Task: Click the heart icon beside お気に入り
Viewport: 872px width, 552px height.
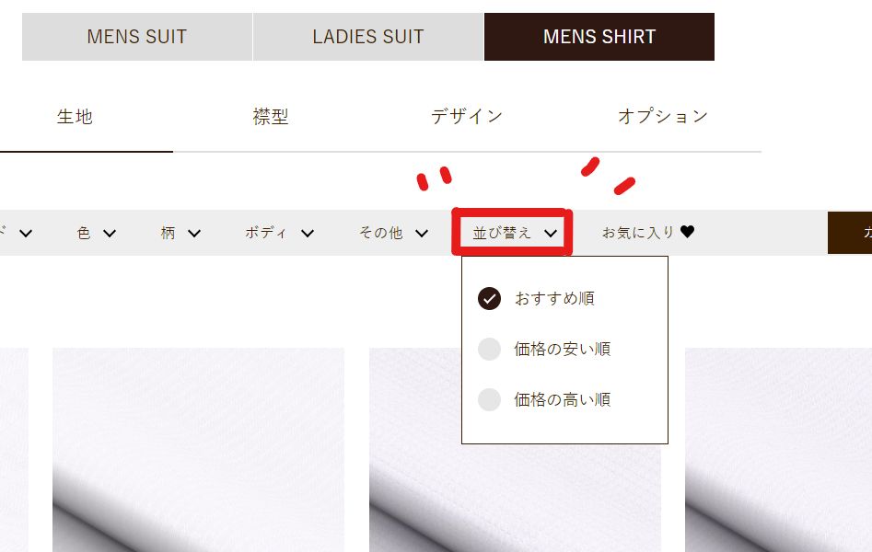Action: click(x=687, y=233)
